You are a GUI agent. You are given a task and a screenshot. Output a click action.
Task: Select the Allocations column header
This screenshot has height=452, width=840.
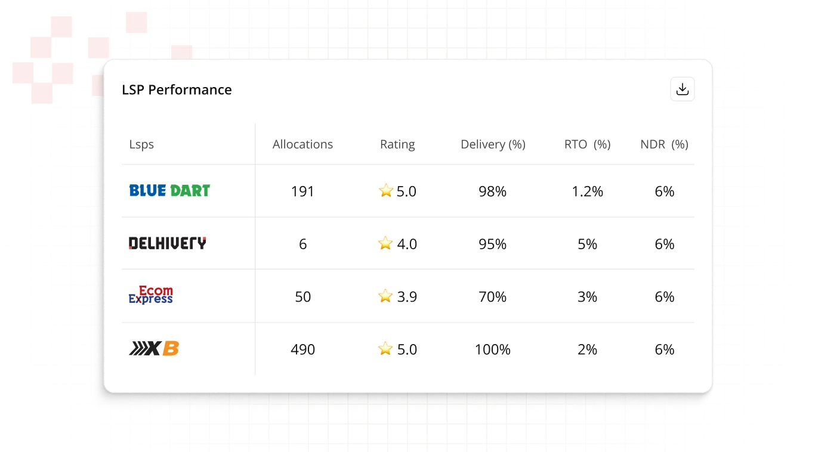[x=302, y=144]
